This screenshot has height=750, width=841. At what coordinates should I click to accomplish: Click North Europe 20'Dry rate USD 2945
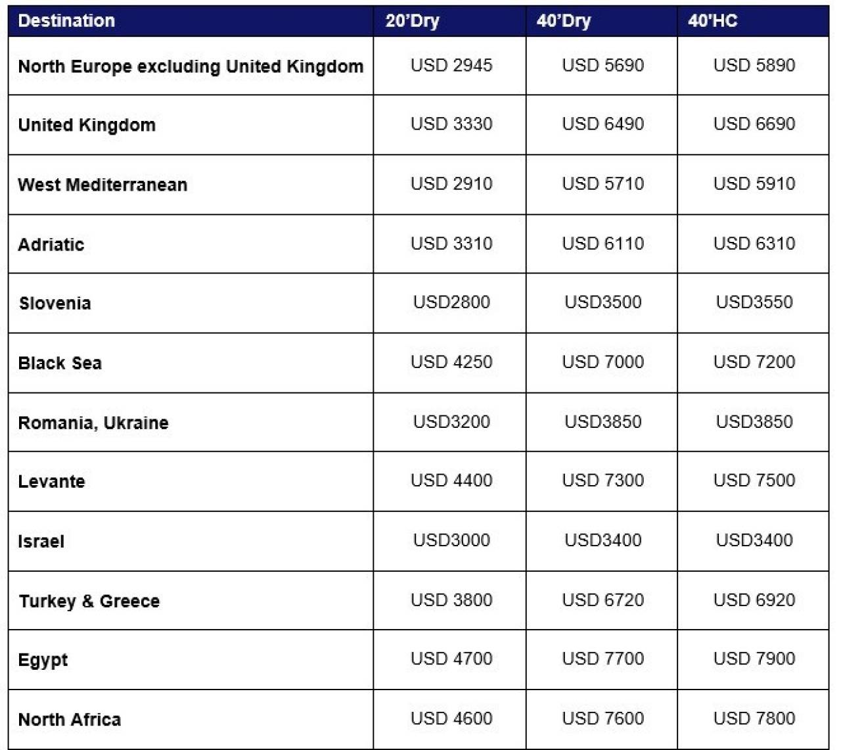[x=451, y=65]
